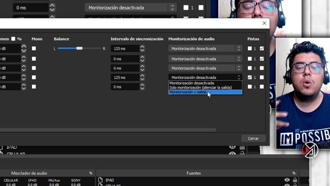Click the "Intervalo de sincronización" column header
The width and height of the screenshot is (330, 186).
click(x=137, y=39)
